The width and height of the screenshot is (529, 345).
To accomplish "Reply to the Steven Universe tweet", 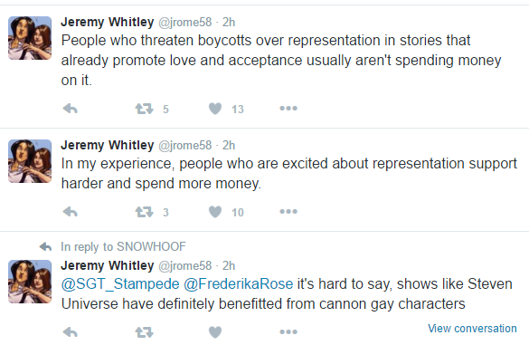I will coord(71,332).
